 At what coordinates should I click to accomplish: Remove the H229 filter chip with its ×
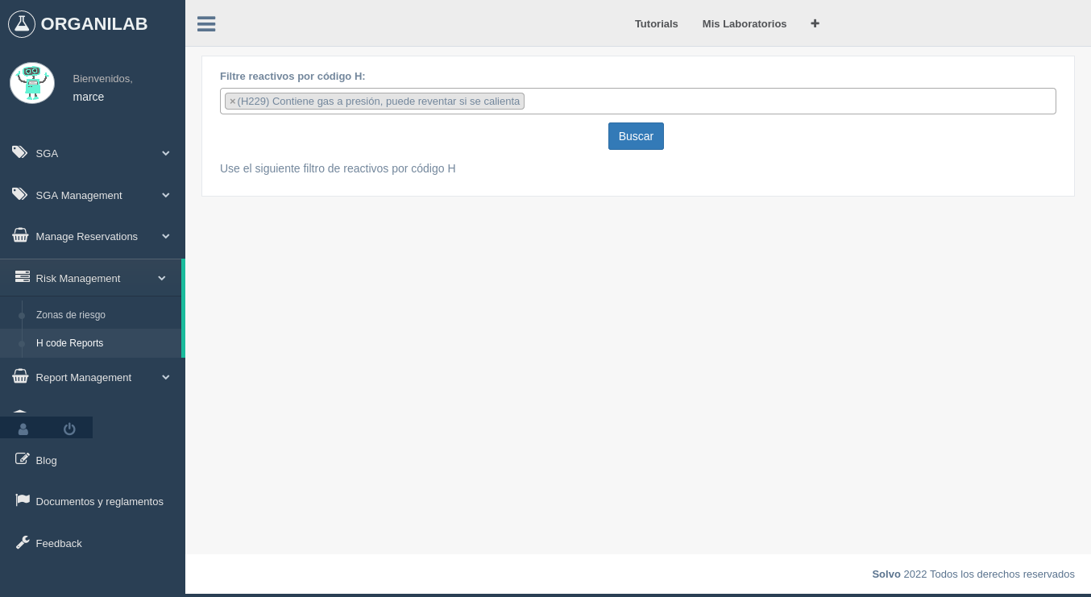click(x=233, y=101)
